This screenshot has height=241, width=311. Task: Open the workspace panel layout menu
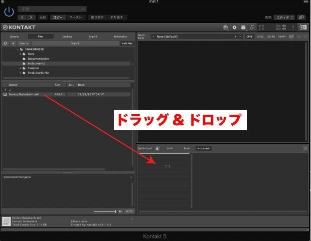click(x=243, y=28)
